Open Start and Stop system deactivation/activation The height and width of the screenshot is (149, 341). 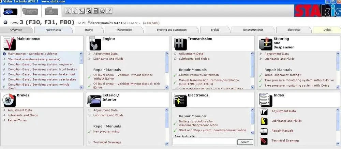click(212, 130)
